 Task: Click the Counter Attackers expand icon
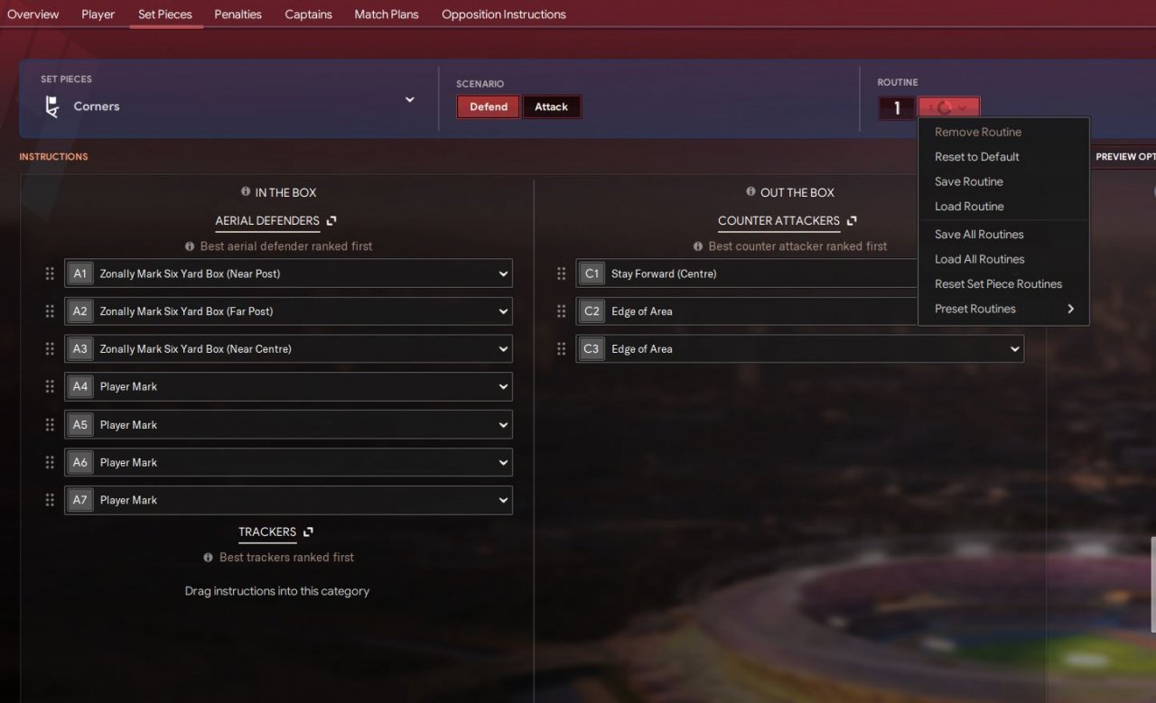coord(852,220)
